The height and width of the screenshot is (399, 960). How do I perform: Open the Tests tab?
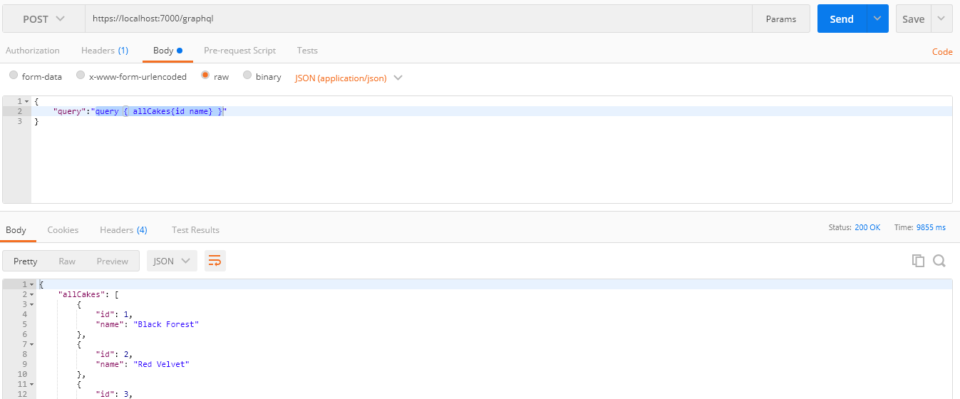click(307, 51)
